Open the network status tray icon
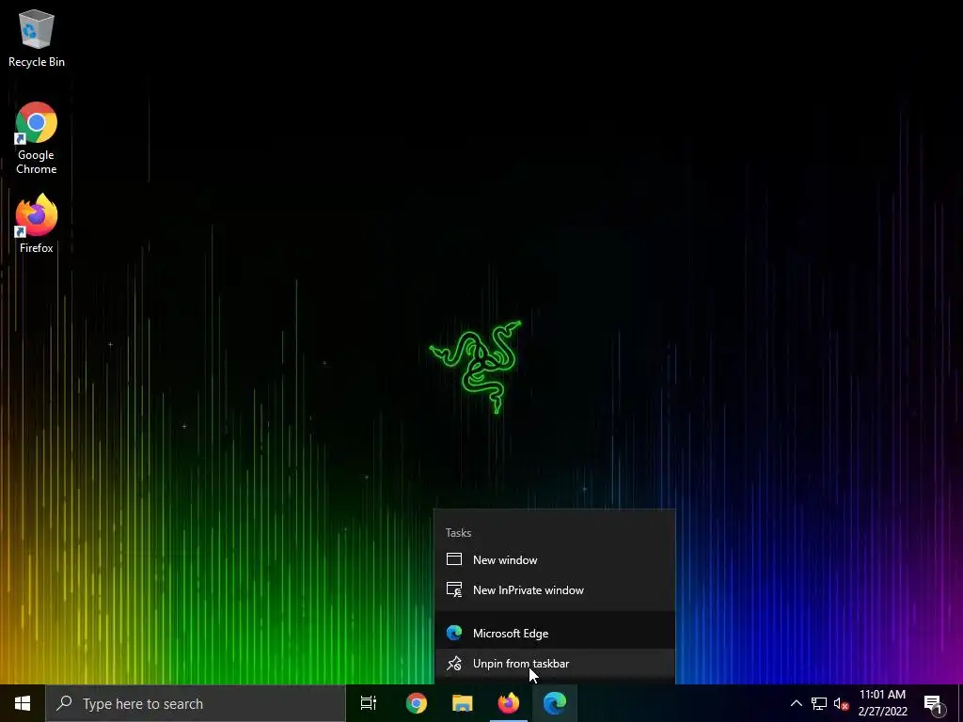963x722 pixels. [819, 703]
